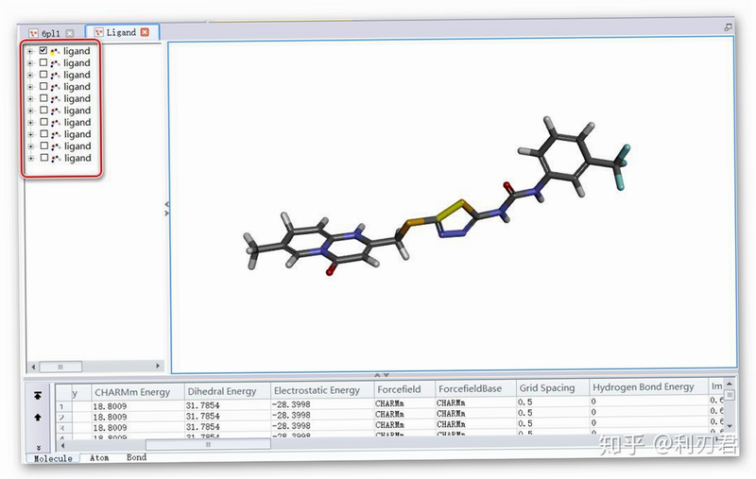Screen dimensions: 756x479
Task: Open the Atom tab below the data table
Action: [99, 458]
